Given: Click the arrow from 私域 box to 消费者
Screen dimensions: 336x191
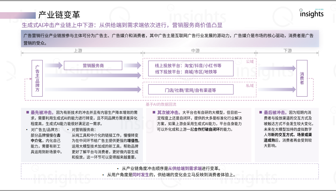Looking at the screenshot, I should point(276,89).
